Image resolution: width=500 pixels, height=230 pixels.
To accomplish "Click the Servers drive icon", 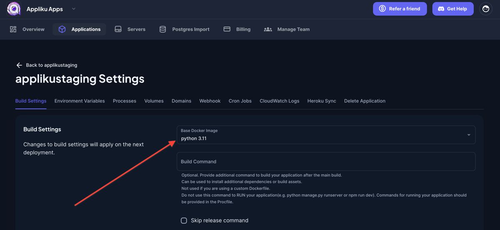I will click(118, 29).
